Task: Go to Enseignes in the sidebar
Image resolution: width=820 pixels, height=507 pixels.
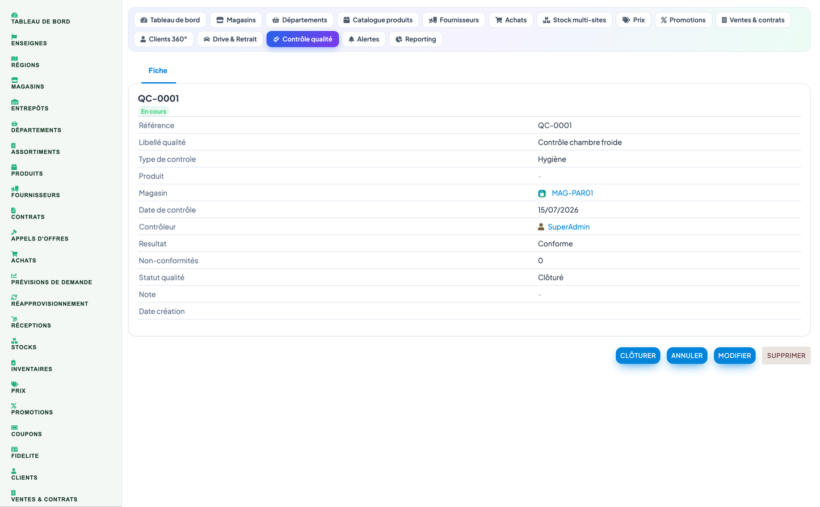Action: pos(29,43)
